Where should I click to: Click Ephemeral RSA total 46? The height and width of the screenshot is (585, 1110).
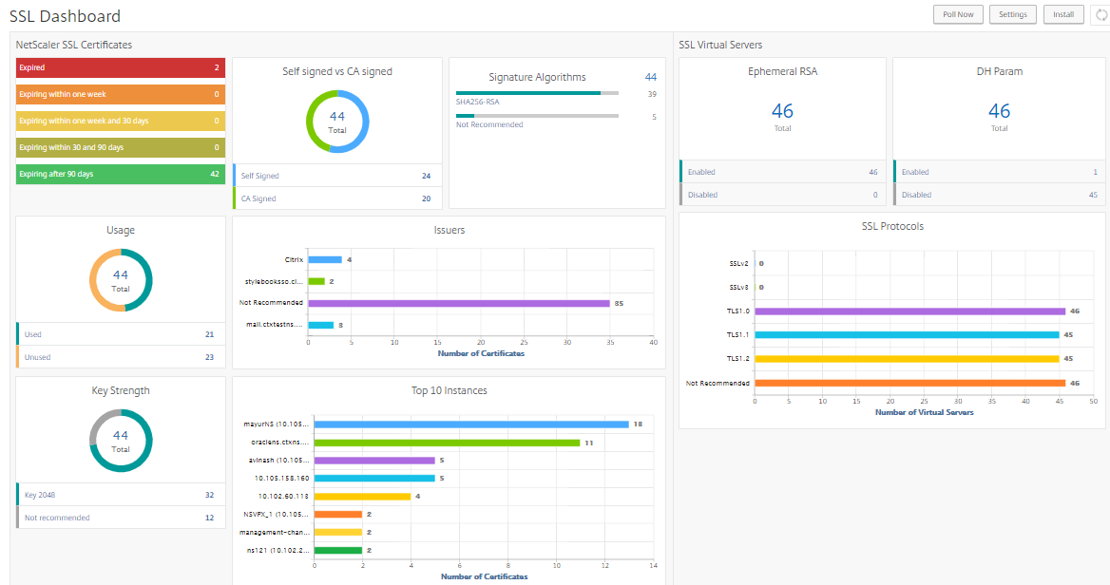(x=782, y=111)
